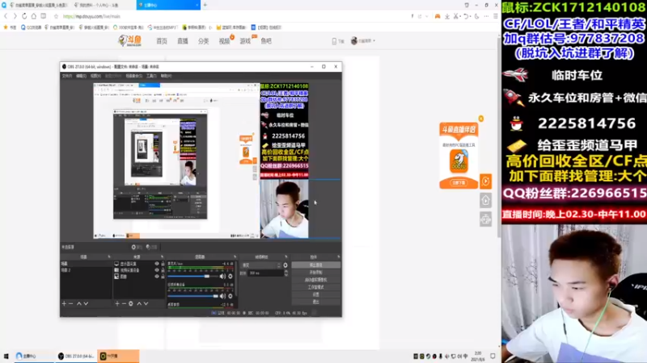Pop out the 转场特效 dock panel

pos(286,257)
